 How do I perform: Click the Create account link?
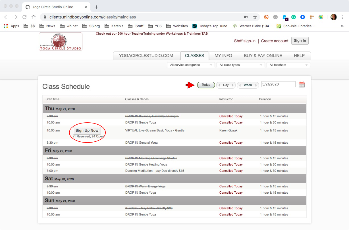(x=275, y=41)
